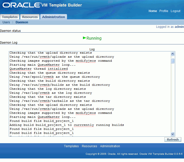Open the Daemon sub-tab

[x=22, y=22]
